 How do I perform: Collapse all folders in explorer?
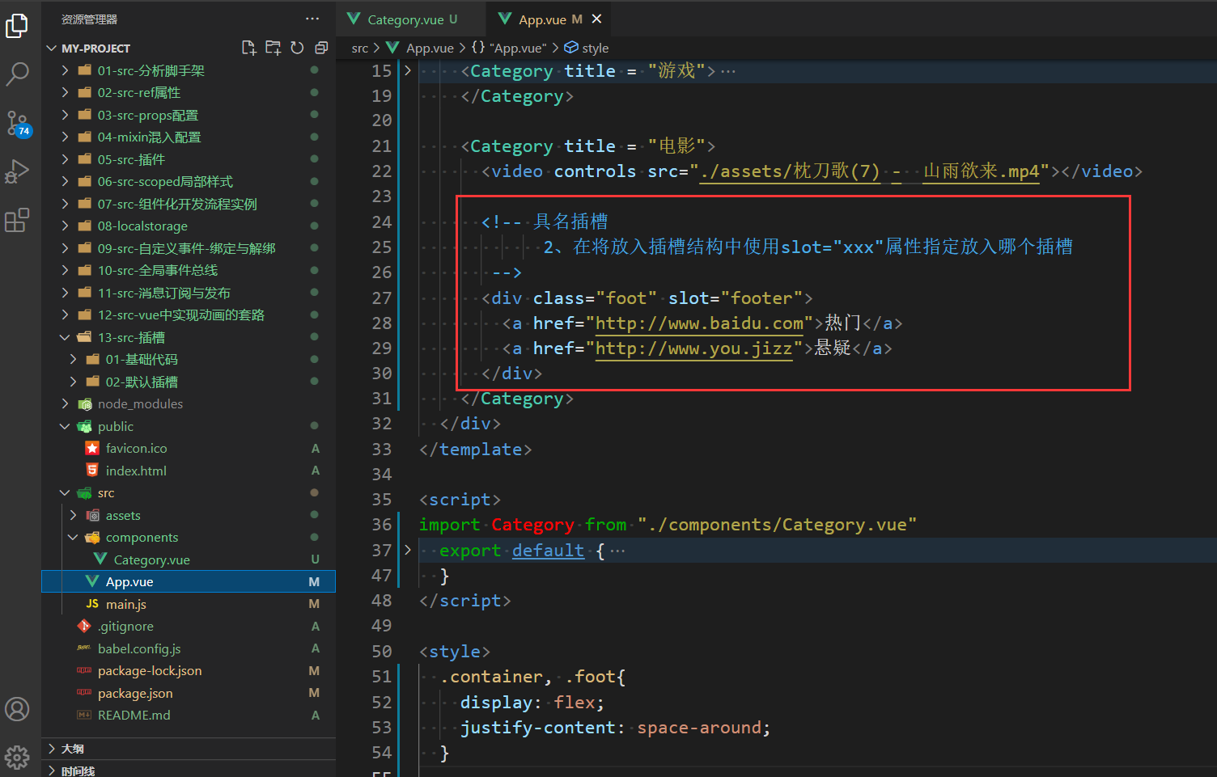pos(321,48)
